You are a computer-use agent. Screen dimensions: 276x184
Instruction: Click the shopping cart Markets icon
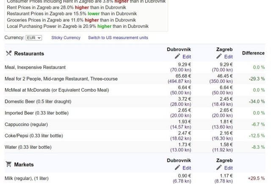coord(8,165)
